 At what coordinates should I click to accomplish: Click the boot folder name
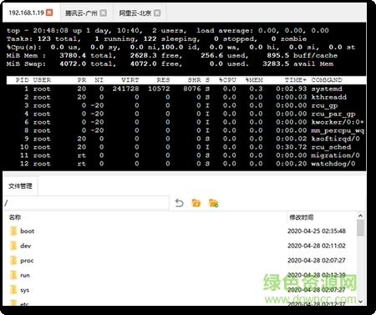coord(28,231)
